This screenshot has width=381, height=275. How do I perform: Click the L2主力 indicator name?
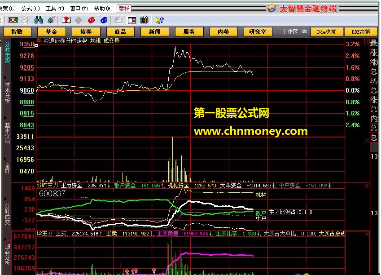coord(45,233)
